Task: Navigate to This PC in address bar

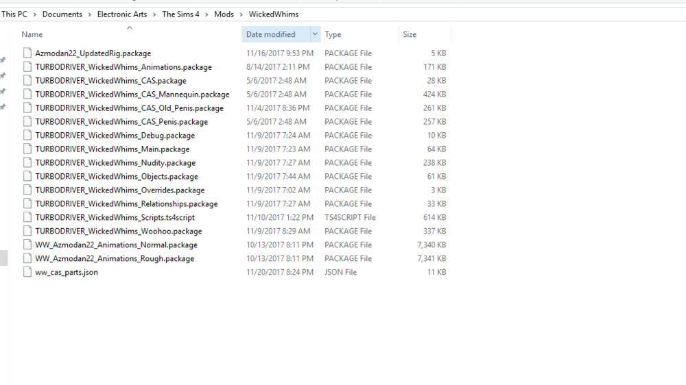Action: 14,14
